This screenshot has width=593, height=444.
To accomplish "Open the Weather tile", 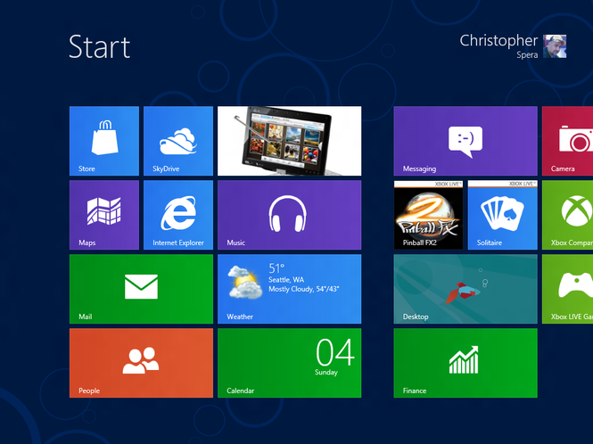I will [289, 289].
